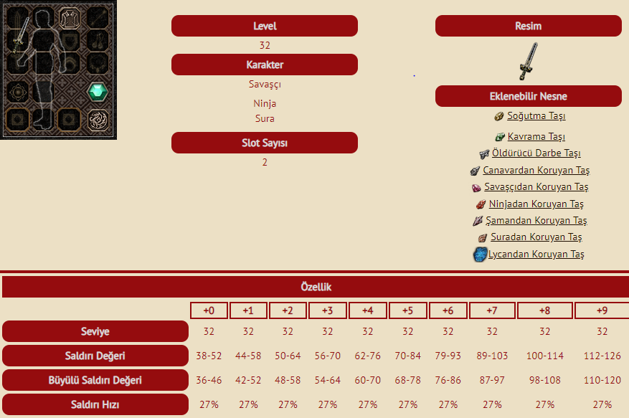Open the Kavrama Taşı link

(536, 137)
